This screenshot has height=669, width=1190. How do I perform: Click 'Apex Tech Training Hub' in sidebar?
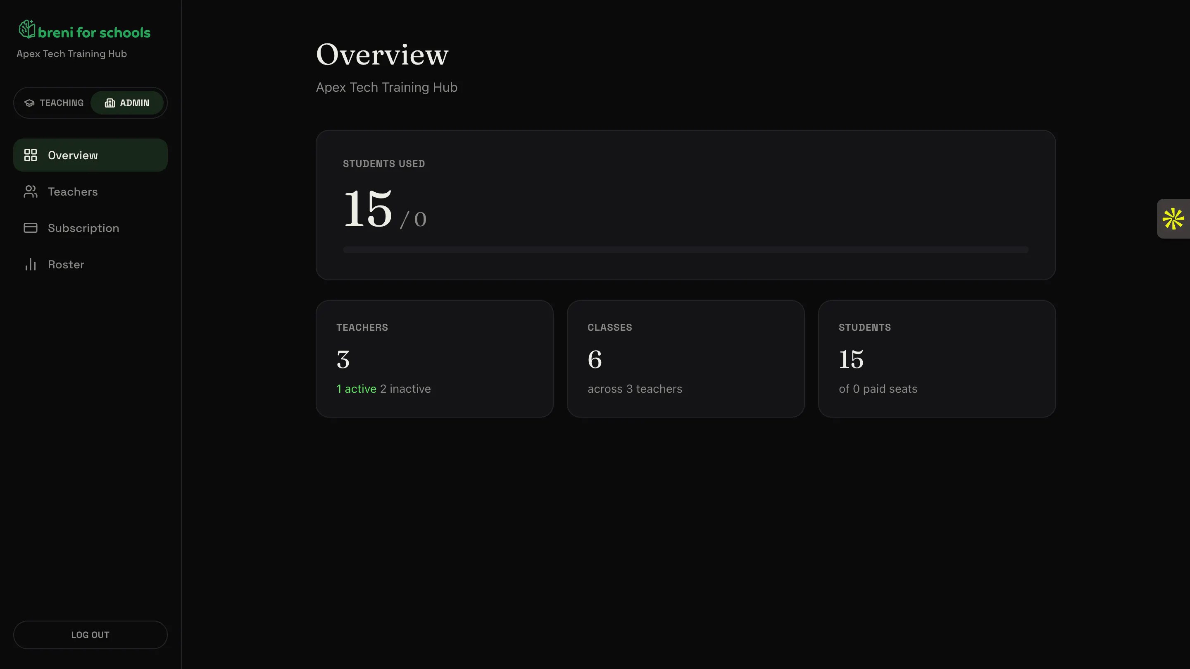click(71, 54)
